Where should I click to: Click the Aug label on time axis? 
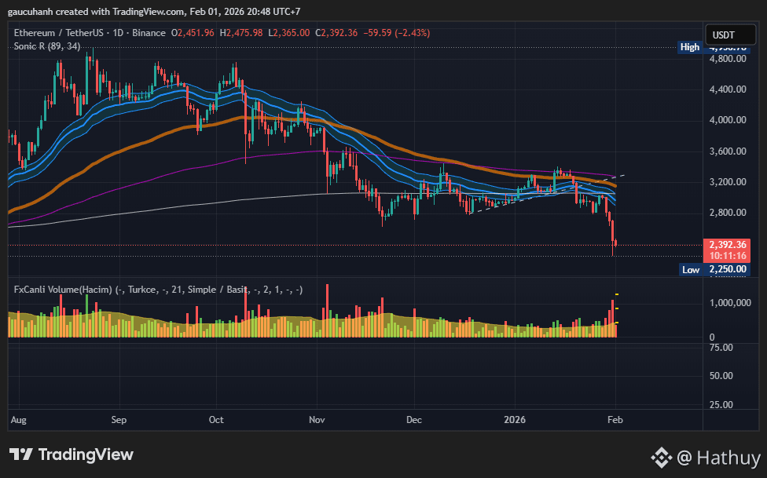point(19,420)
